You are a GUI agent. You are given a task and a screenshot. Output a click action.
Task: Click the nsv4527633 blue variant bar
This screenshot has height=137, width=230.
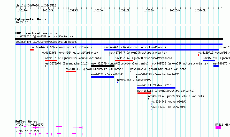pos(209,61)
